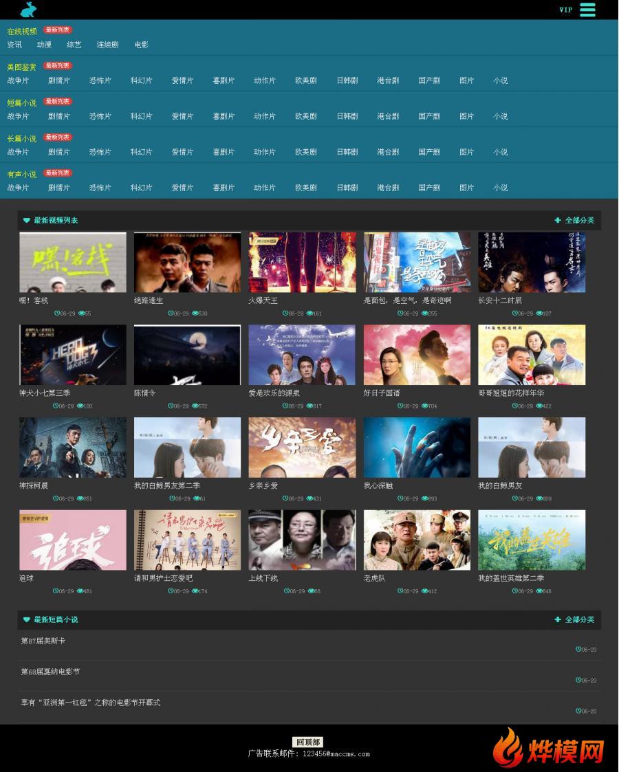Open the 神犬小七第三季 poster thumbnail

click(x=73, y=355)
